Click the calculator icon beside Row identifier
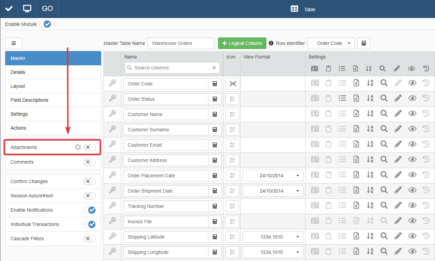Image resolution: width=435 pixels, height=261 pixels. [364, 43]
